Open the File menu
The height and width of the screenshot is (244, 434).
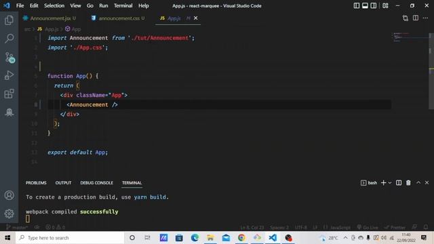pyautogui.click(x=20, y=5)
